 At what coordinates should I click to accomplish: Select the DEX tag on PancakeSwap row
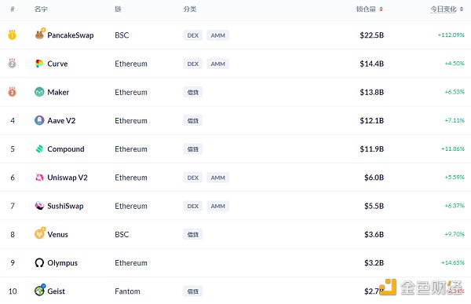click(x=193, y=35)
